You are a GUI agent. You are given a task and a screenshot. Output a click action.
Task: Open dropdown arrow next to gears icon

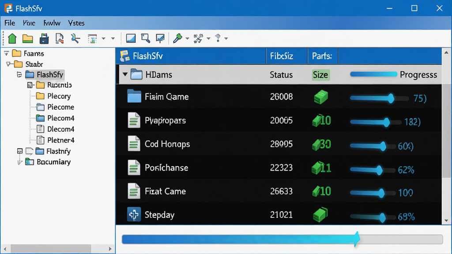click(x=208, y=39)
